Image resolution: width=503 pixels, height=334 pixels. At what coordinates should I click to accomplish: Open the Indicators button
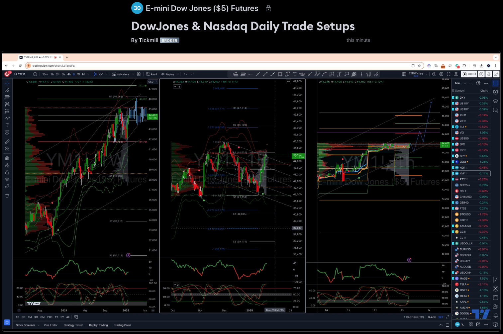(121, 74)
